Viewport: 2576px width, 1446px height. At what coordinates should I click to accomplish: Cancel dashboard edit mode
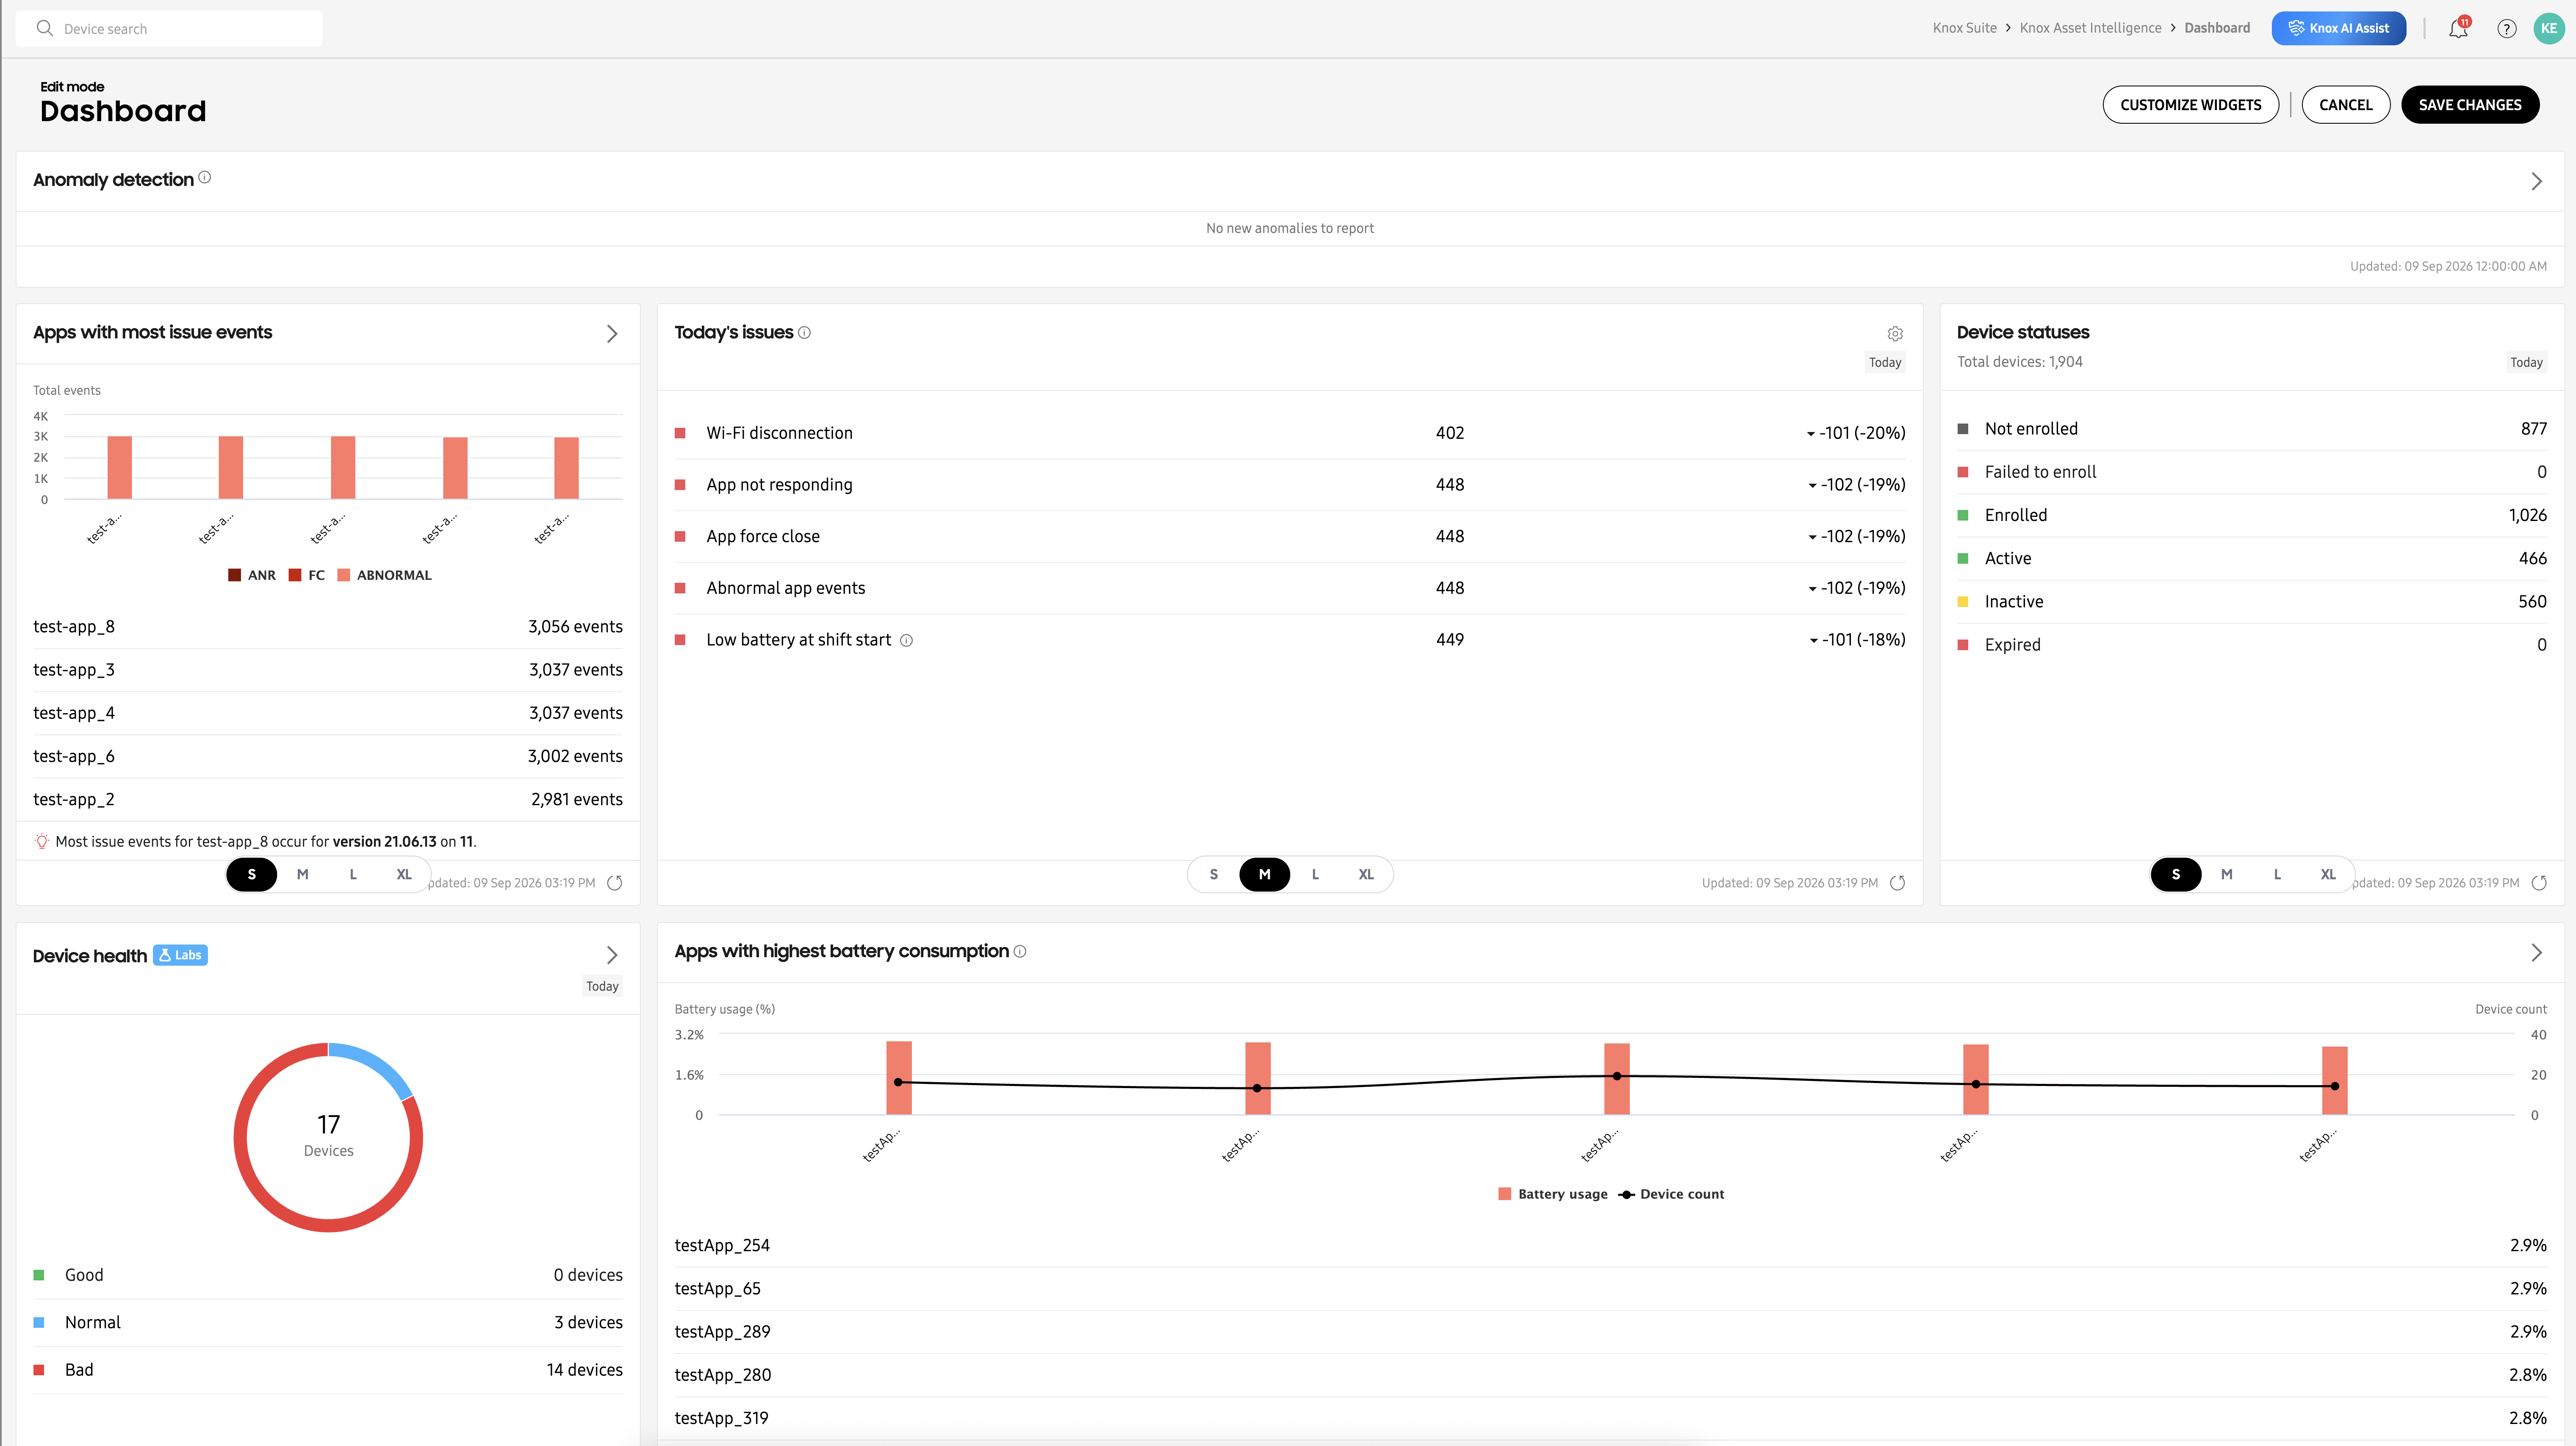click(2345, 105)
